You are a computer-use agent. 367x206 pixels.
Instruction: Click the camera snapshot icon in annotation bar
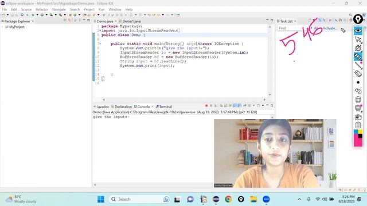coord(358,117)
